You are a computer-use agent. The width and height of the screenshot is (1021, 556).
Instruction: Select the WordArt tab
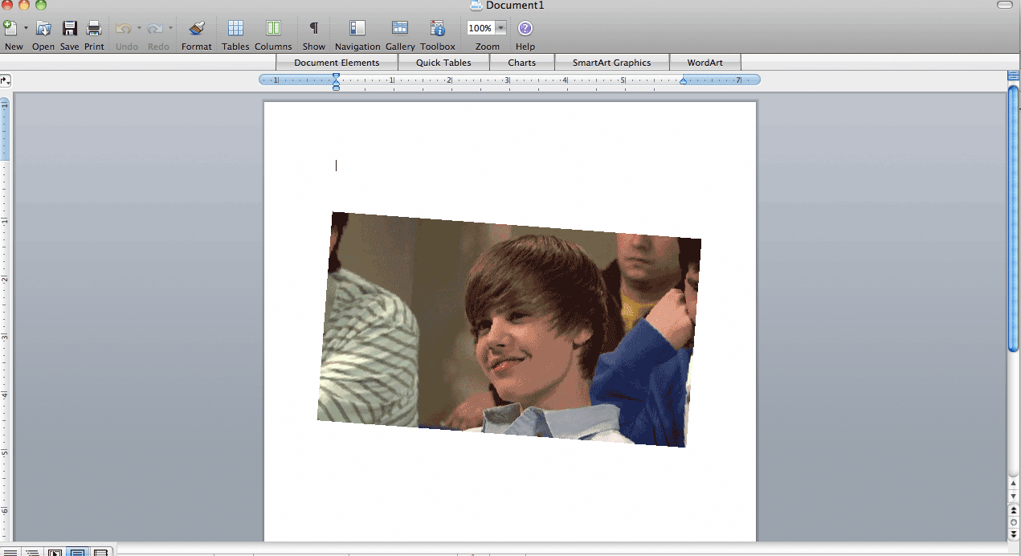704,63
